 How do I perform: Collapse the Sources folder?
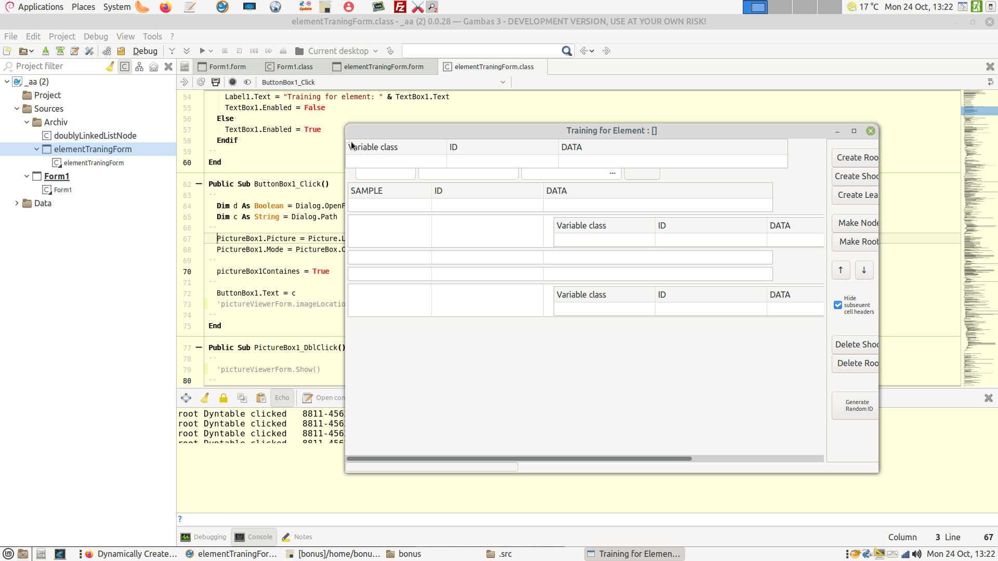[x=17, y=109]
